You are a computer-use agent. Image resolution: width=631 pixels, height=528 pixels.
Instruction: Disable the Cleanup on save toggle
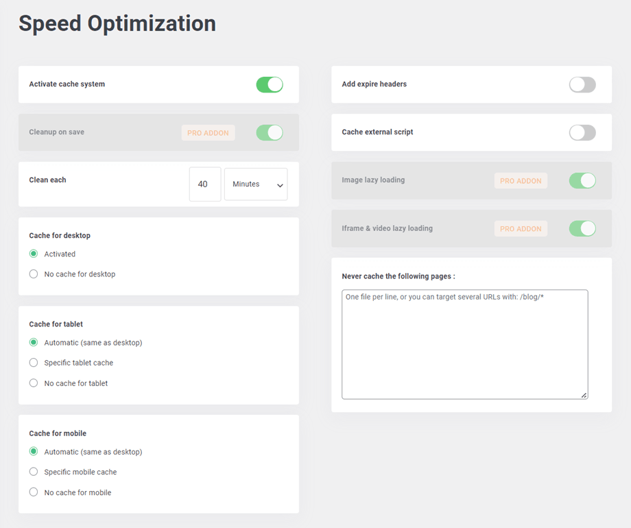click(270, 132)
